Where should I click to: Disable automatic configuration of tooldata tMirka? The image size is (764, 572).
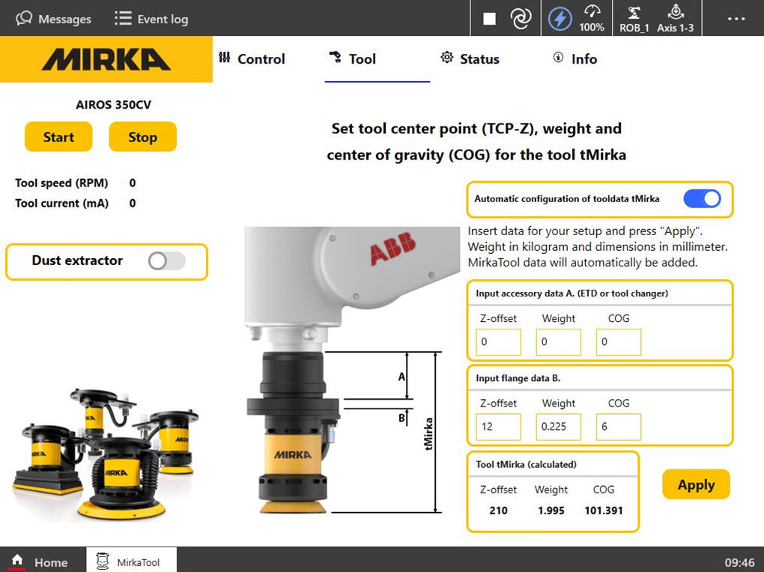[x=701, y=198]
